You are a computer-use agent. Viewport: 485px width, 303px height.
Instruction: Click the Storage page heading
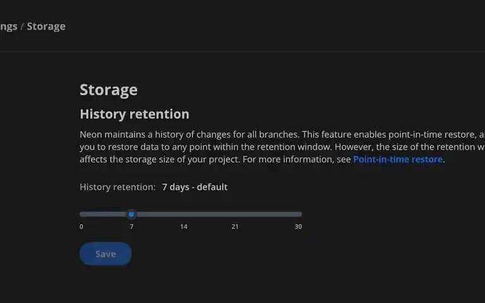pos(109,90)
